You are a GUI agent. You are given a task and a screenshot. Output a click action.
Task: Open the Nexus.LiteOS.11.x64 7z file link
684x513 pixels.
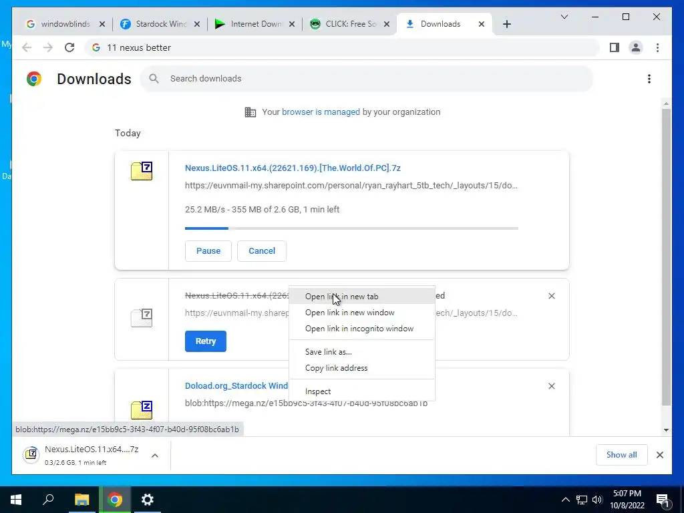click(x=293, y=168)
